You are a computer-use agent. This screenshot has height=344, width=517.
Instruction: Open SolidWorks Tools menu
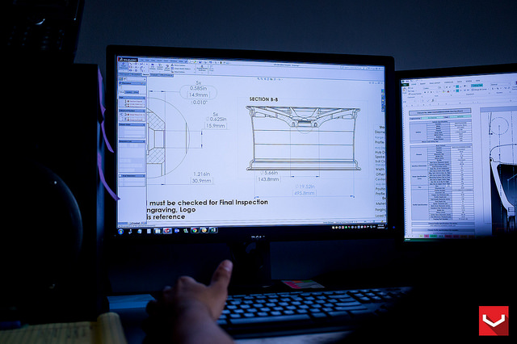[x=166, y=61]
